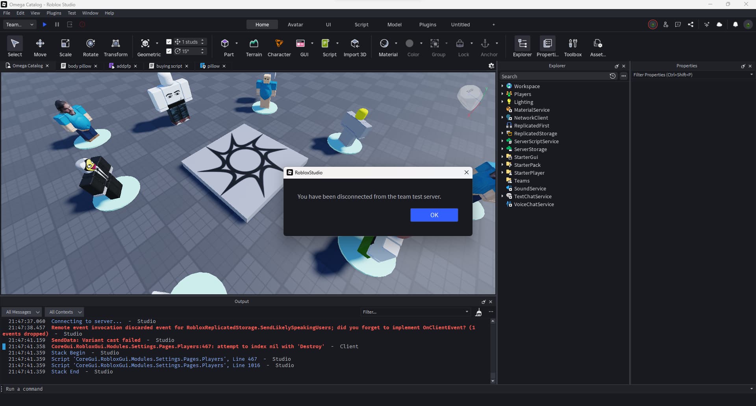Click the Explorer search field
The height and width of the screenshot is (406, 756).
(554, 76)
